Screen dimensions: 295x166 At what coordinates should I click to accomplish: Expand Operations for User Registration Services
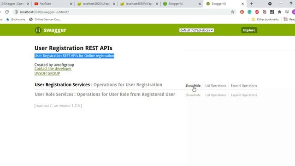pyautogui.click(x=244, y=85)
